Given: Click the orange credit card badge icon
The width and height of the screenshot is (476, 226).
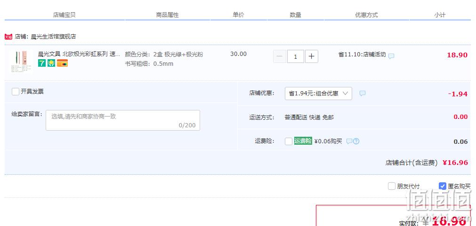Looking at the screenshot, I should point(62,63).
